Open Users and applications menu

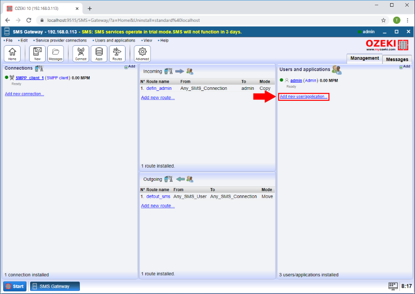(x=115, y=41)
